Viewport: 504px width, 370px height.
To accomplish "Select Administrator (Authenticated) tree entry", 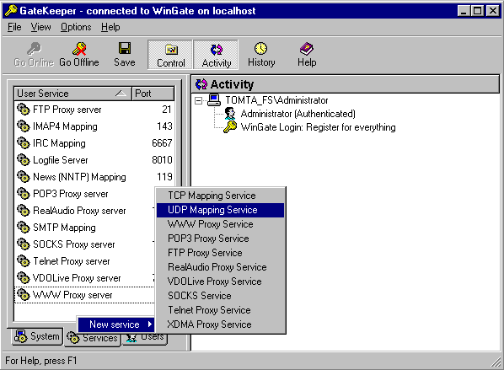I will (298, 114).
